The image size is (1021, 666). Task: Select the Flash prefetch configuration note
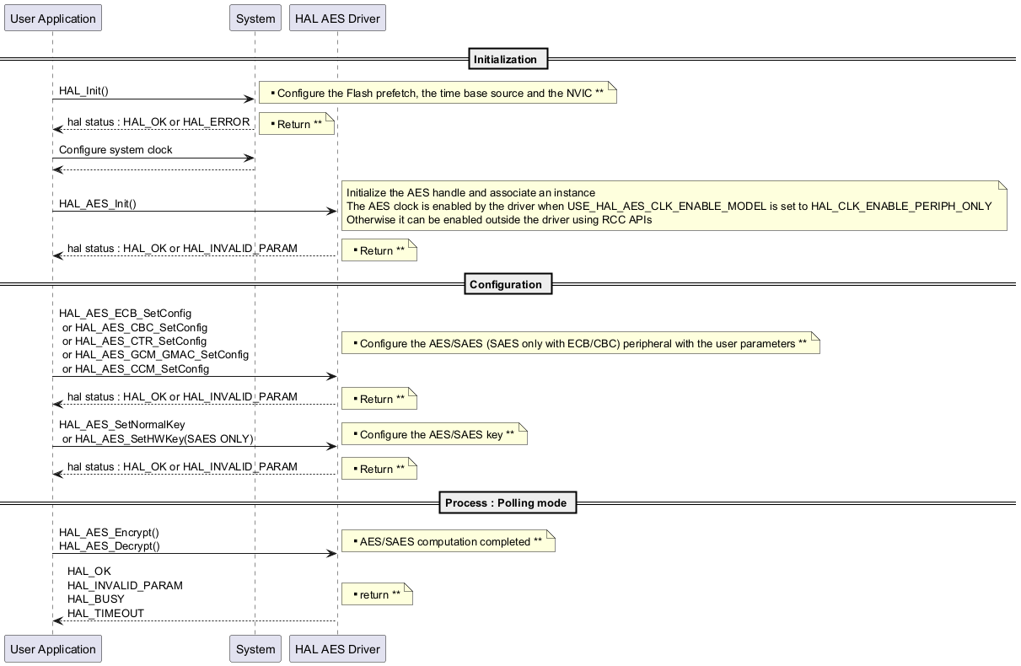coord(438,94)
